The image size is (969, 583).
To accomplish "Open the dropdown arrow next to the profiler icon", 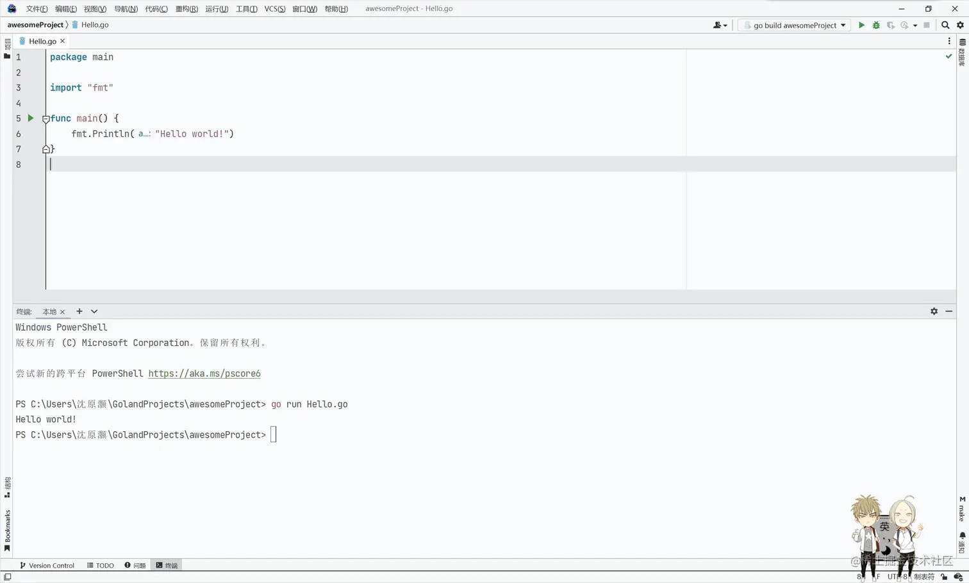I will 915,26.
